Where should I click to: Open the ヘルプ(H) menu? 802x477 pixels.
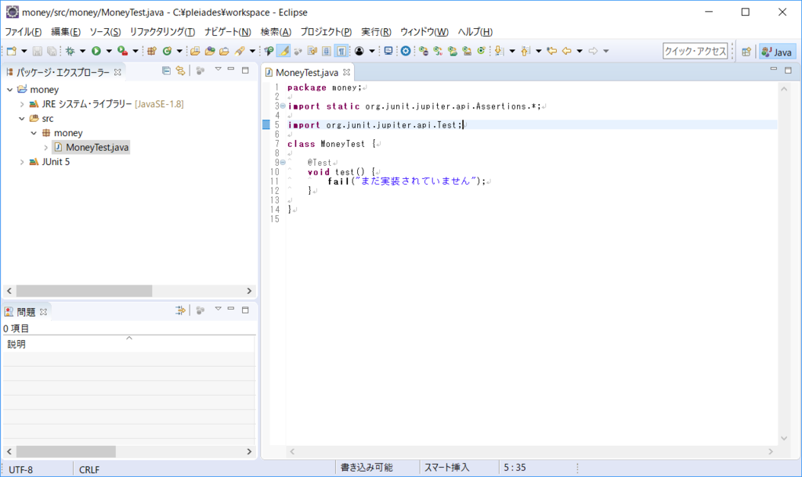click(x=475, y=31)
